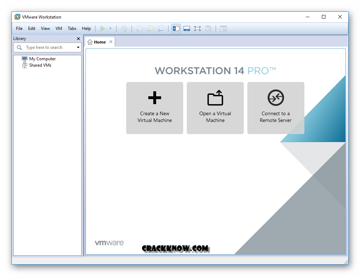Close the Library panel
This screenshot has height=276, width=360.
point(78,39)
